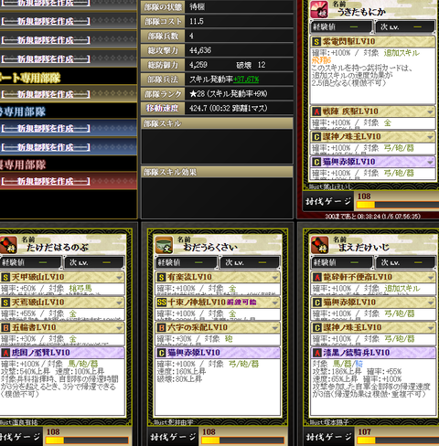
Task: Create new unit in red 専用部隊 section
Action: (46, 181)
